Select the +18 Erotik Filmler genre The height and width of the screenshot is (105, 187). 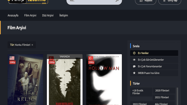click(x=141, y=92)
